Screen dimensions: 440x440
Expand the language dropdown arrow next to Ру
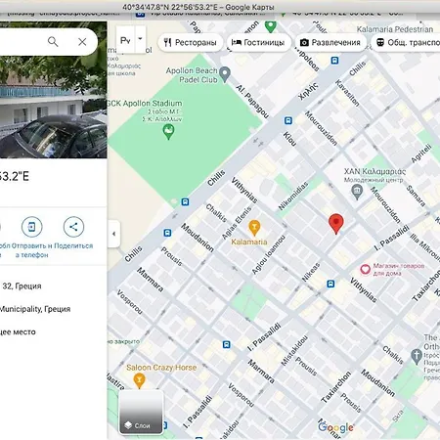tap(140, 39)
